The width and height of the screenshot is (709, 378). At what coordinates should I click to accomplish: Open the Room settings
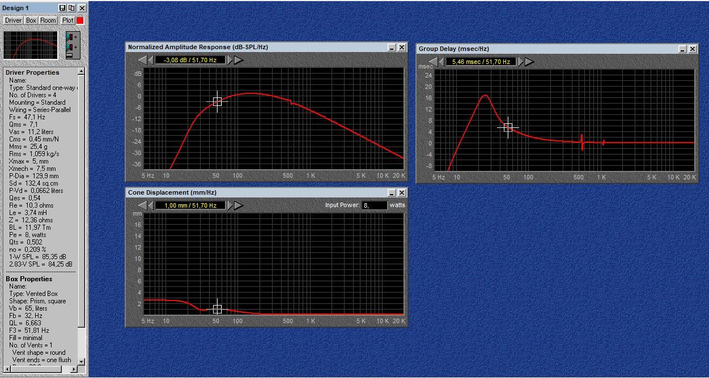point(48,20)
